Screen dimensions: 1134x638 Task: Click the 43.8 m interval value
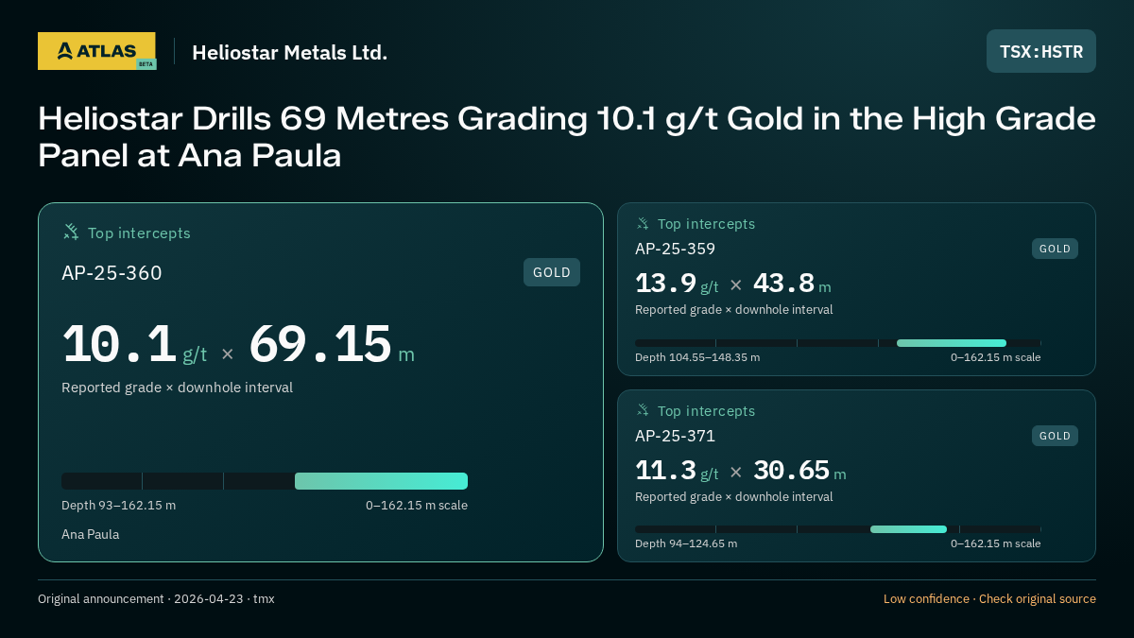(792, 284)
